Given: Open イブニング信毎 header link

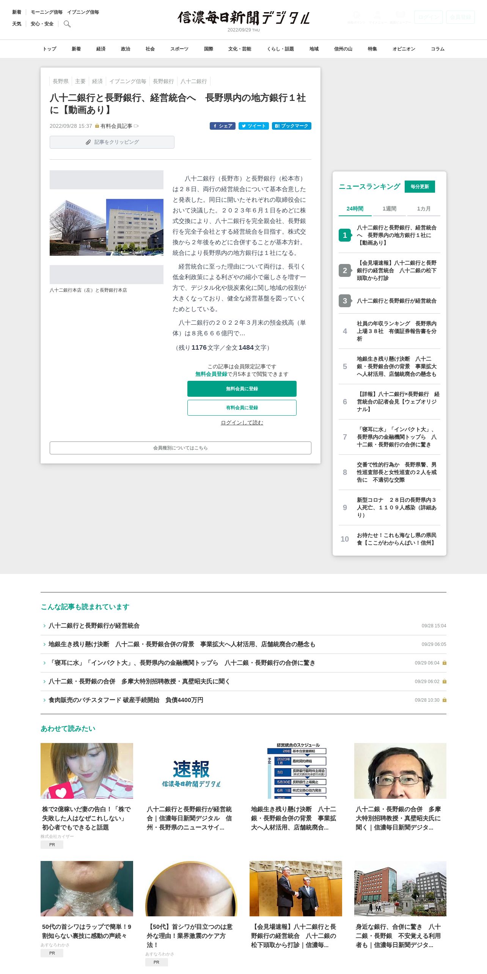Looking at the screenshot, I should pos(83,12).
